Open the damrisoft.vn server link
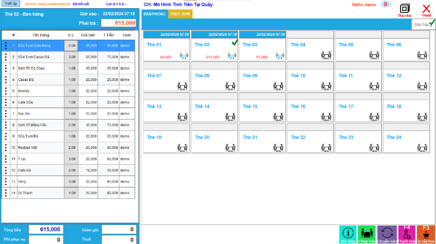Image resolution: width=436 pixels, height=244 pixels. pos(46,4)
